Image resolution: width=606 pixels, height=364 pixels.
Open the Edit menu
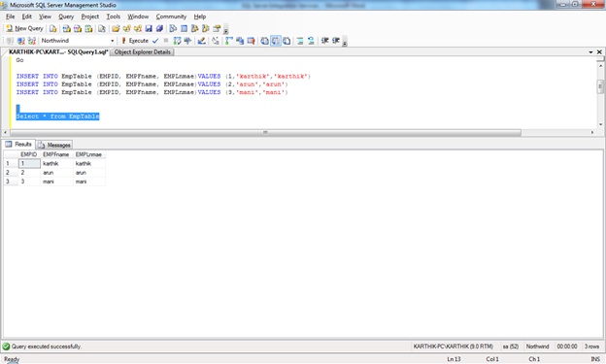[x=26, y=17]
